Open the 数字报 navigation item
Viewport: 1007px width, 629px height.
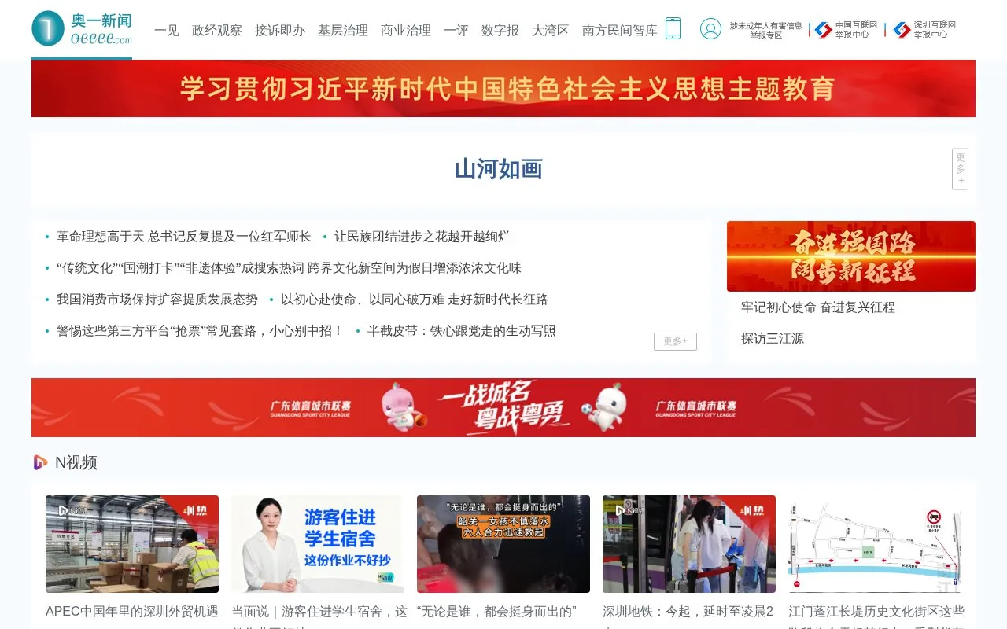point(500,30)
